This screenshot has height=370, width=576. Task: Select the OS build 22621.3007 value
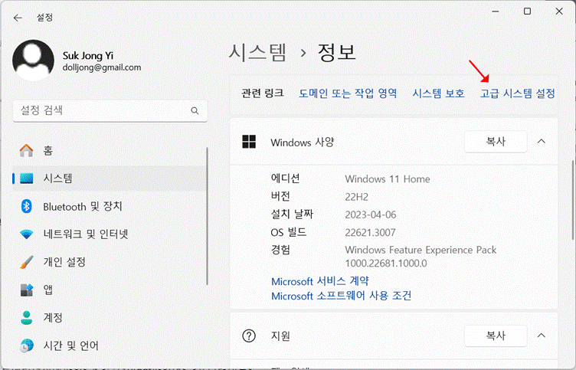[370, 233]
